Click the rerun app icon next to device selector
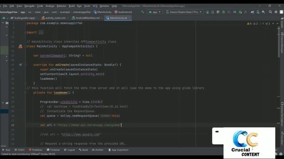Viewport: 284px width, 159px height. (x=207, y=12)
